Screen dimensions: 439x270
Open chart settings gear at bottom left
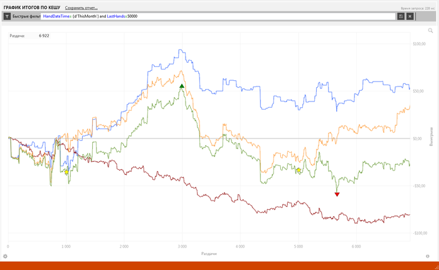(5, 256)
